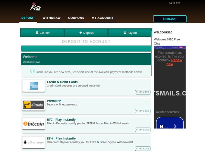
Task: Open the Credit & Debit Cards title
Action: (x=62, y=82)
